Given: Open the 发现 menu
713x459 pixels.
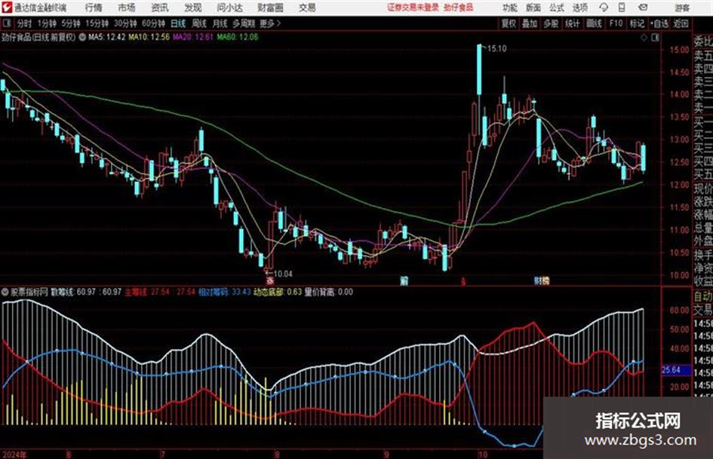Looking at the screenshot, I should point(193,8).
